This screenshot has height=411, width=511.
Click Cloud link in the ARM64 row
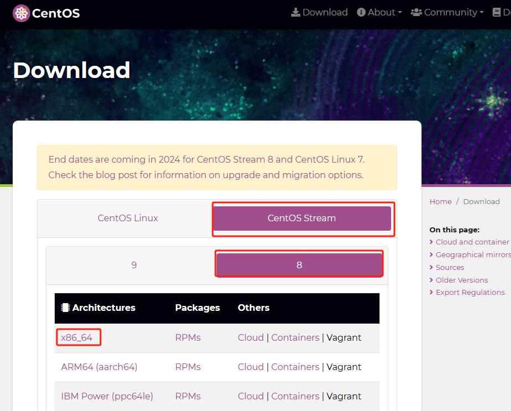[x=251, y=367]
